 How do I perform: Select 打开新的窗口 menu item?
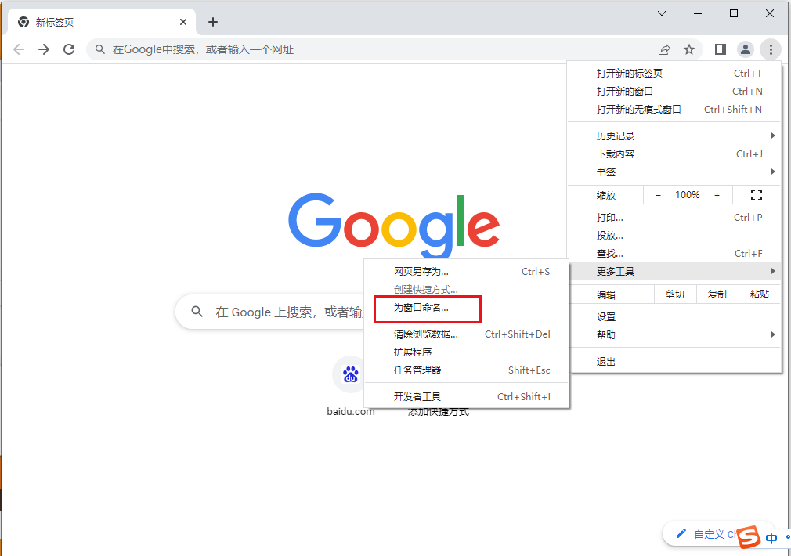674,92
